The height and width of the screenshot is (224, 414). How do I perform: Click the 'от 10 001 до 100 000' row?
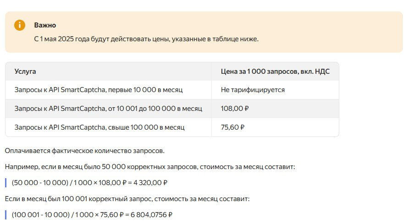point(108,109)
